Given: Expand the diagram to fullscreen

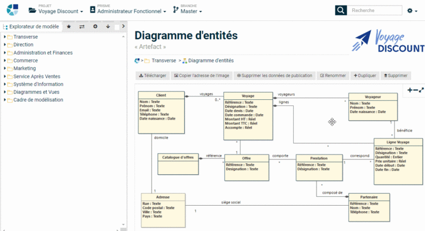Looking at the screenshot, I should point(421,90).
